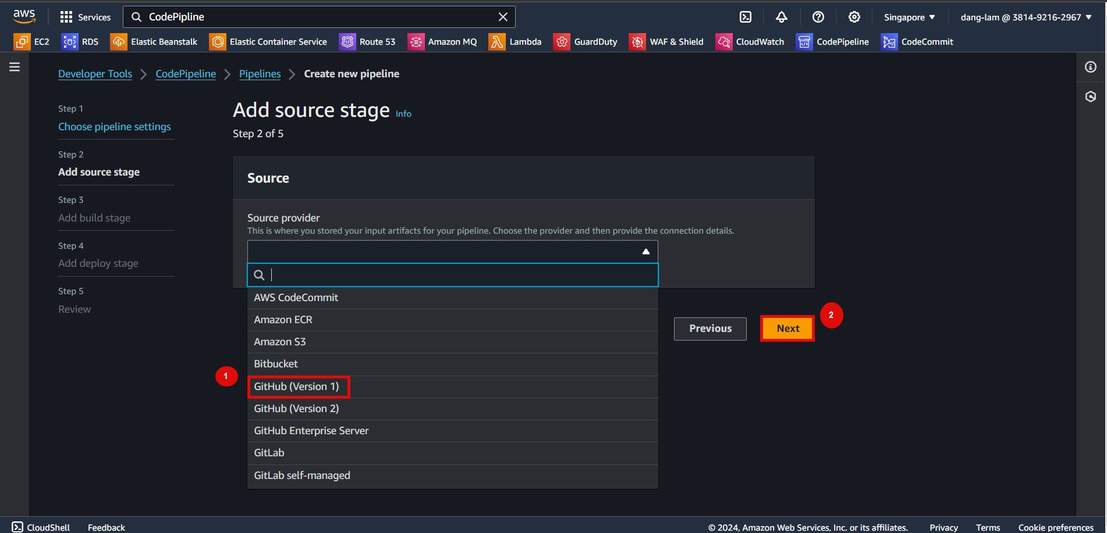Viewport: 1107px width, 533px height.
Task: Open the Elastic Container Service shortcut
Action: pos(268,41)
